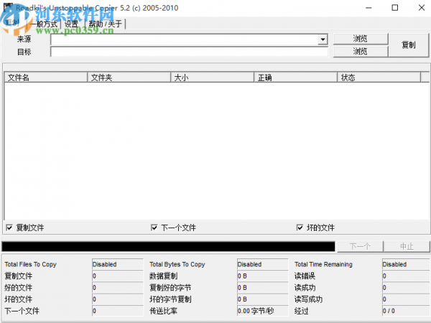The width and height of the screenshot is (431, 323).
Task: Click the 读写成功 label
Action: (x=308, y=299)
